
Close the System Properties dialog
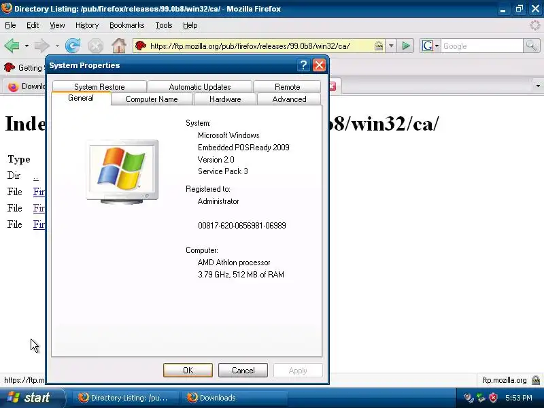(x=319, y=65)
